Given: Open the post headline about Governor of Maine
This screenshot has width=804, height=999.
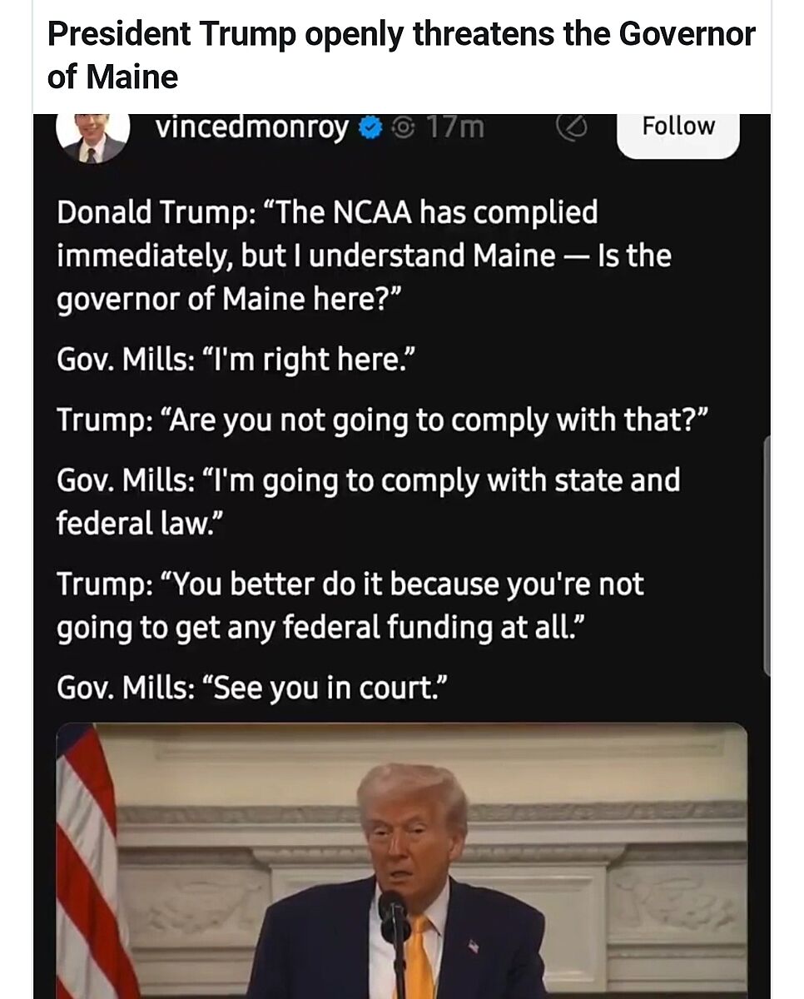Looking at the screenshot, I should pyautogui.click(x=401, y=56).
